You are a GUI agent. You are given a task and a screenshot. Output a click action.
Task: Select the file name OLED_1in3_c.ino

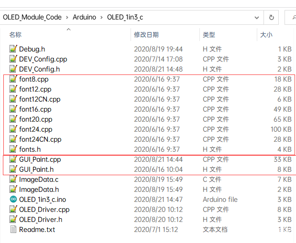point(43,200)
